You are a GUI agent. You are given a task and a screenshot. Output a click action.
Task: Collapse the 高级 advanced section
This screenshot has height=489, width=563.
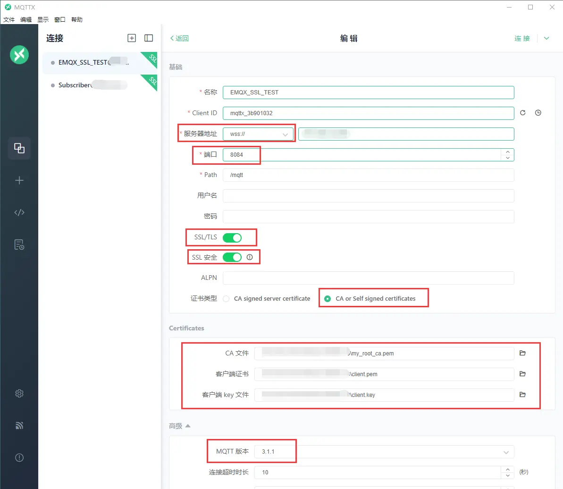tap(179, 426)
